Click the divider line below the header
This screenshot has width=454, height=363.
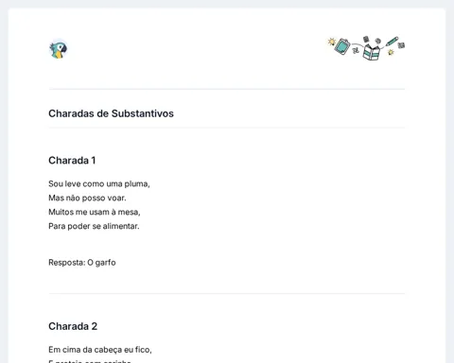[x=227, y=89]
